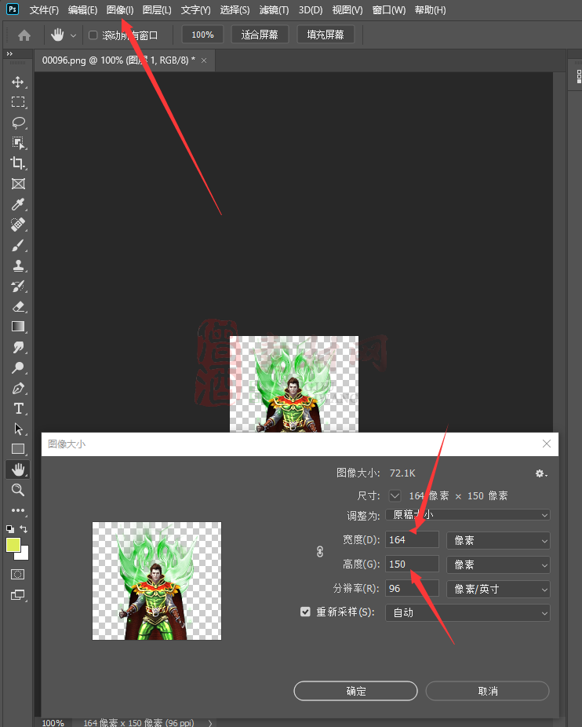Select the Clone Stamp tool

[x=18, y=265]
